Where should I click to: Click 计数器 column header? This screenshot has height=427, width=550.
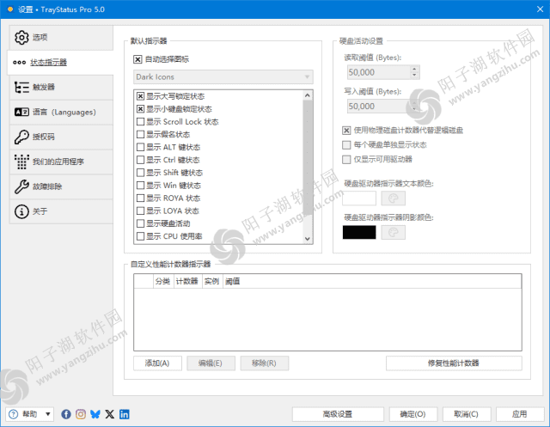(187, 281)
